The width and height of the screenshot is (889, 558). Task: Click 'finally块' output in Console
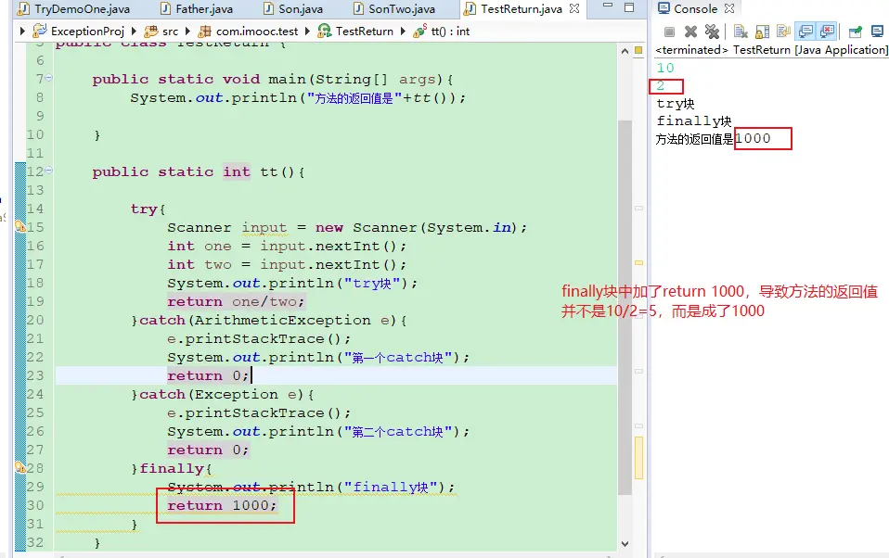tap(694, 120)
